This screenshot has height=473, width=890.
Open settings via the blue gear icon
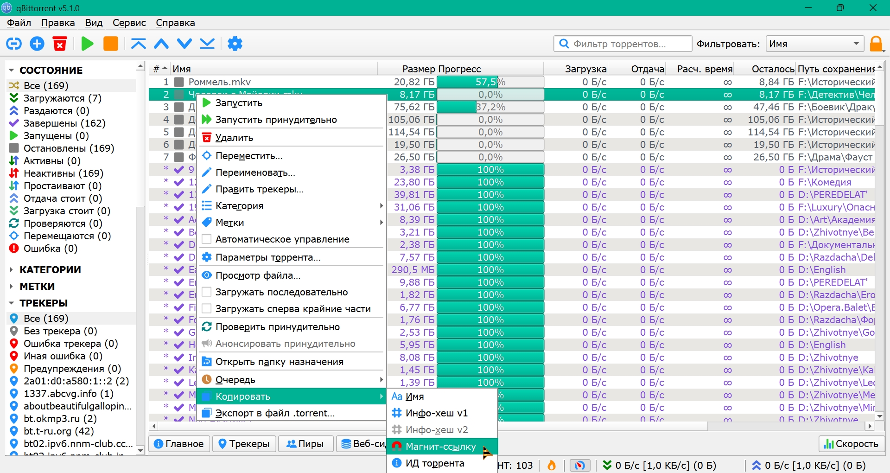coord(235,44)
